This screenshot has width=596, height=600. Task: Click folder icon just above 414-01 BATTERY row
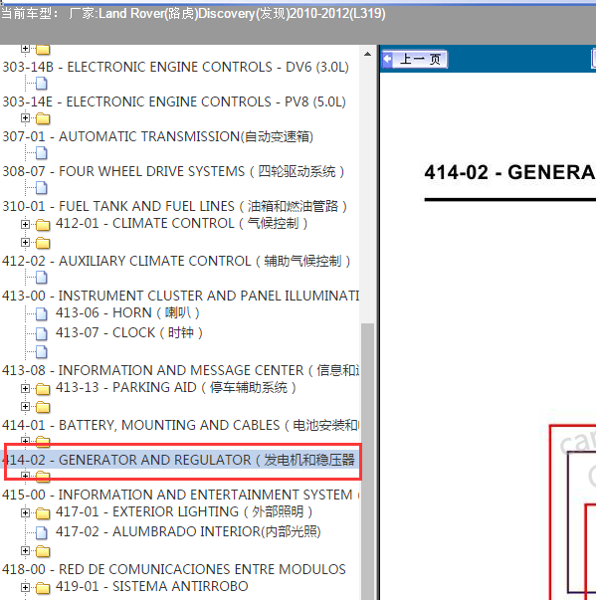[43, 407]
